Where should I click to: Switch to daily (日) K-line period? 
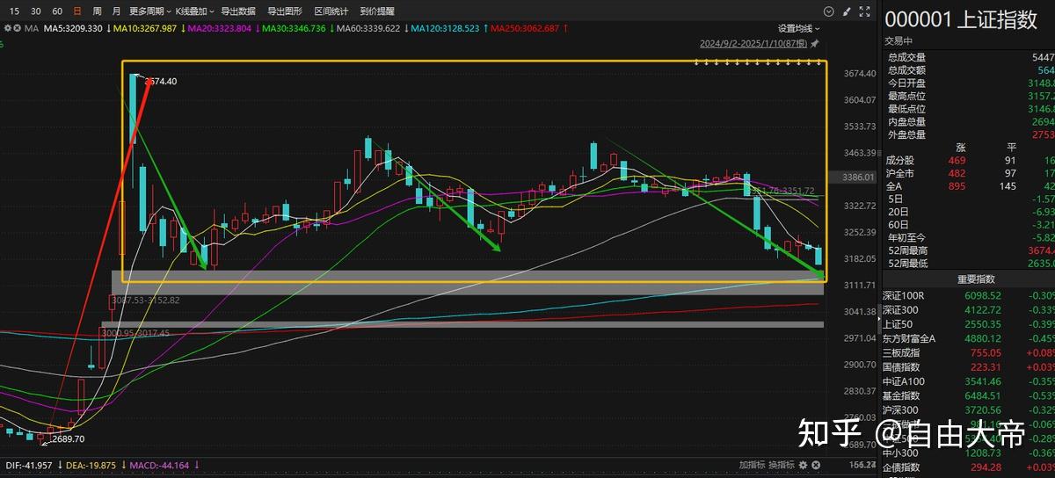click(77, 11)
